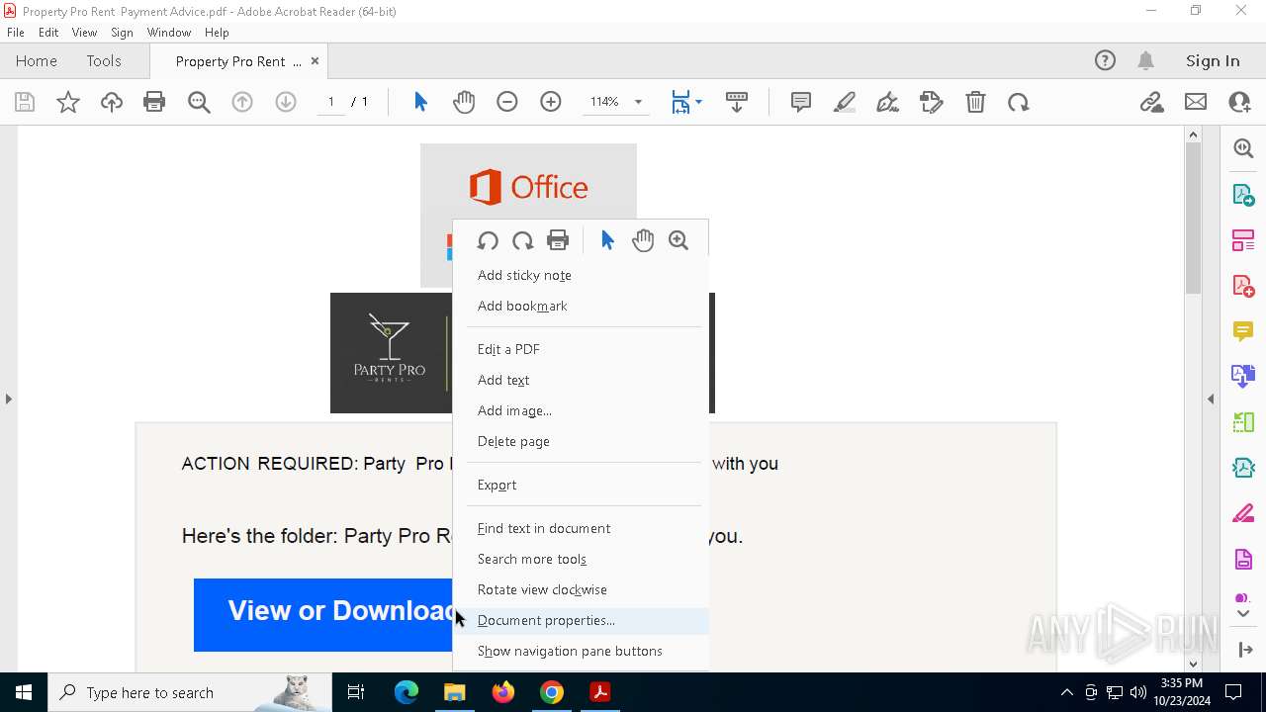Open the View menu

click(85, 33)
